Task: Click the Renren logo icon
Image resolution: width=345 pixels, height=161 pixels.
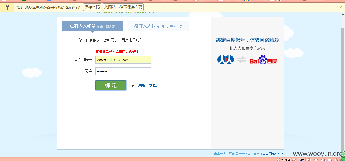Action: [226, 60]
